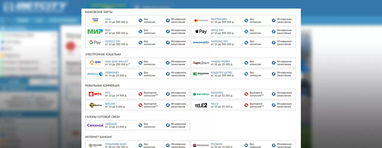Select the Mastercard logo icon
The width and height of the screenshot is (382, 148).
click(201, 20)
